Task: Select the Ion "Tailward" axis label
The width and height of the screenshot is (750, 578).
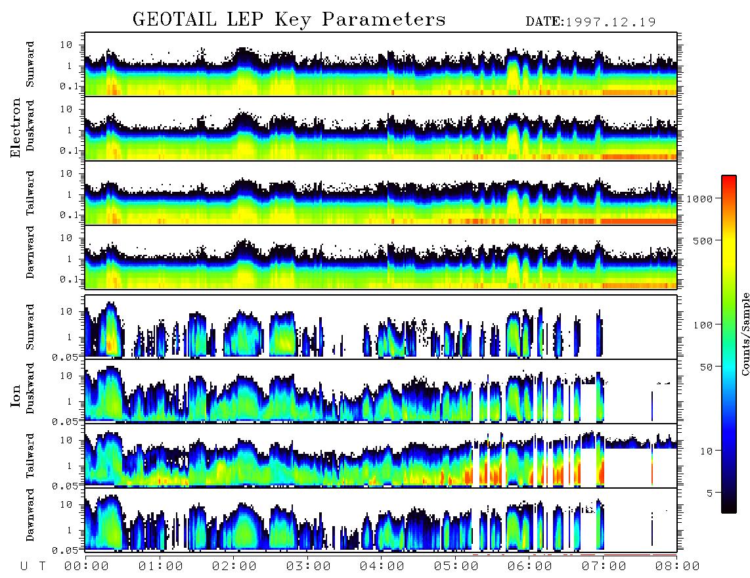Action: click(x=30, y=456)
